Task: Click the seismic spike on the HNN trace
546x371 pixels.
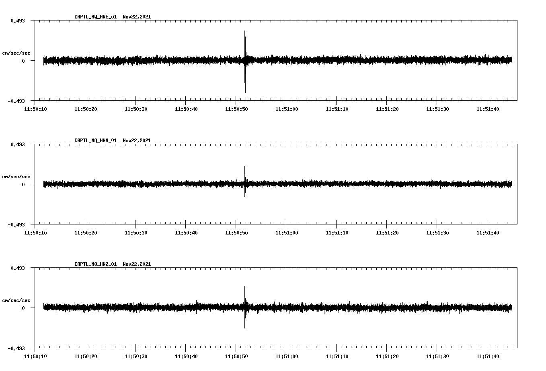Action: click(244, 181)
